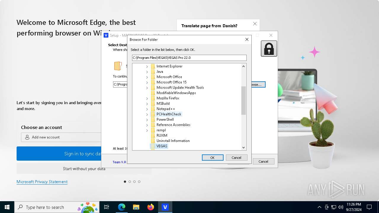Expand the Internet Explorer folder

(x=147, y=66)
